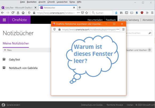Screen dimensions: 155x108
Task: Open the library icon in toolbar
Action: pyautogui.click(x=121, y=13)
